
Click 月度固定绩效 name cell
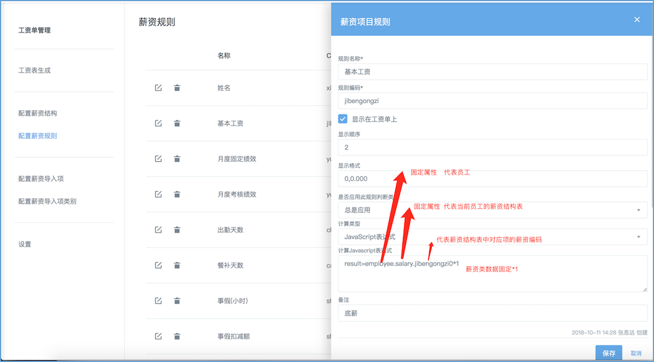[x=237, y=159]
